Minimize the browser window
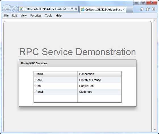Screen dimensions: 159x134 [x=137, y=3]
